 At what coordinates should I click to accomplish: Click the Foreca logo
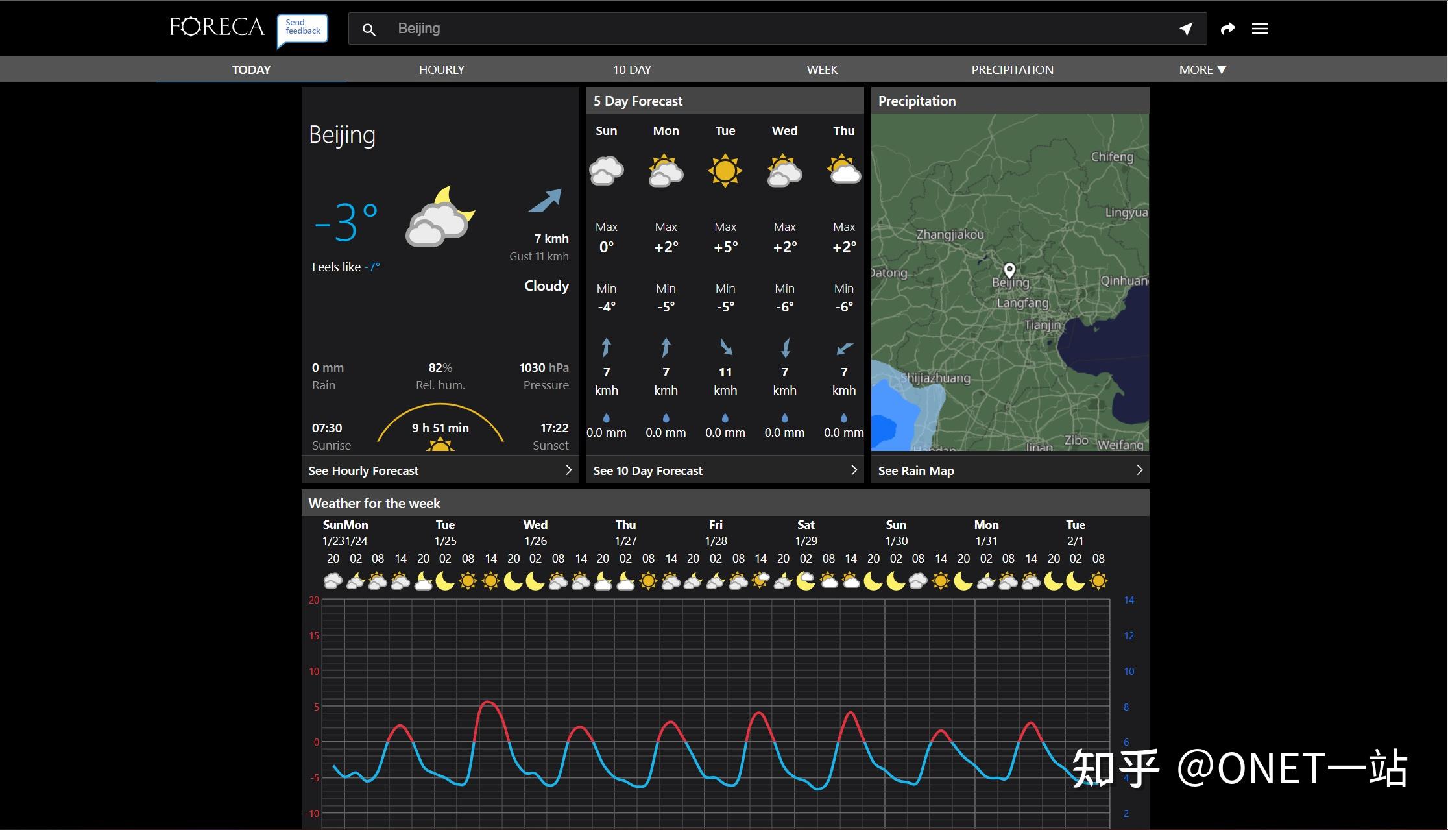[x=217, y=27]
